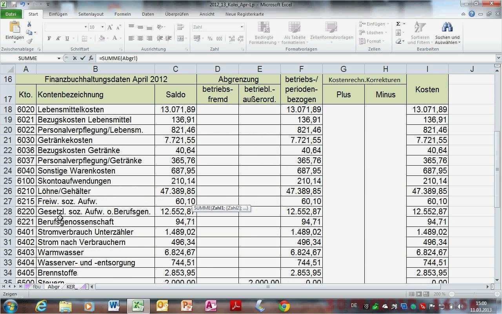Open the fibu worksheet tab
Viewport: 502px width, 314px height.
tap(36, 287)
